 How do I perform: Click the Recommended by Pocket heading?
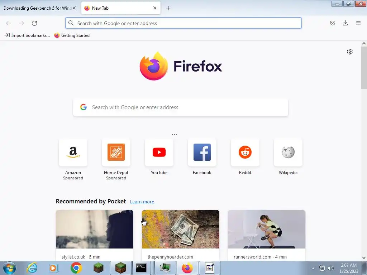click(91, 201)
